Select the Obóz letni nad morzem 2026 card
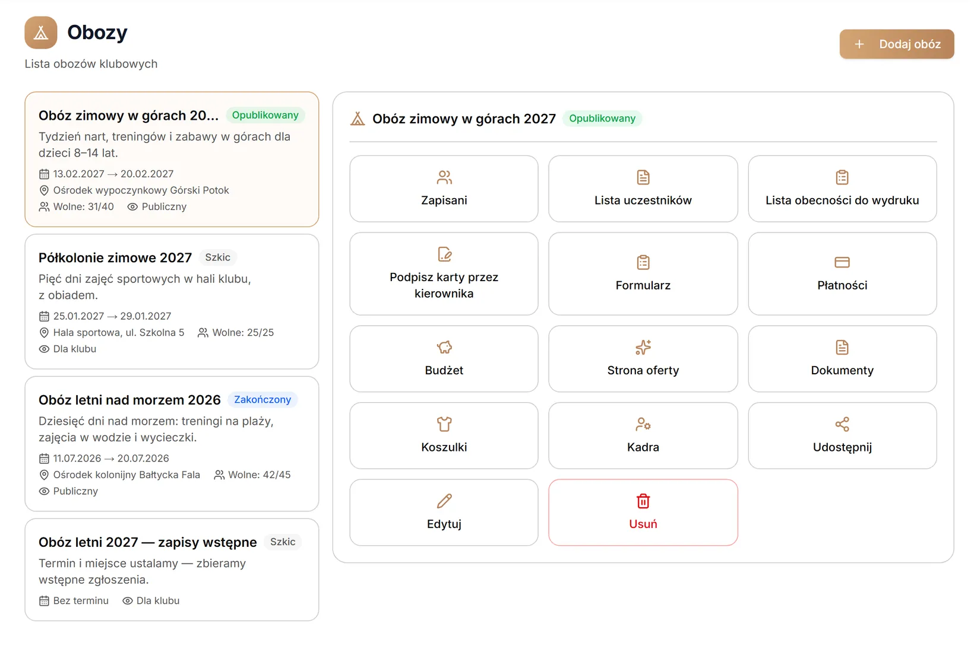 pyautogui.click(x=172, y=444)
